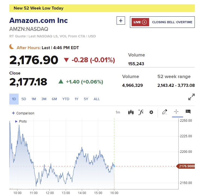Show the 5Y time range
Screen dimensions: 200x196
[86, 99]
